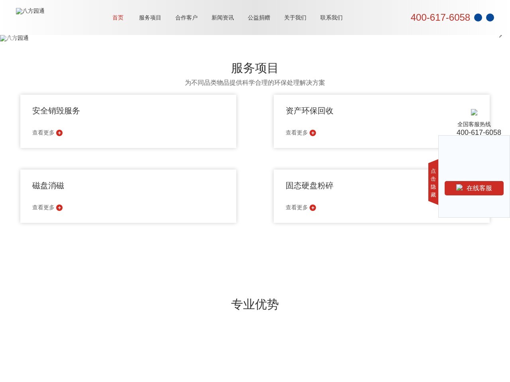This screenshot has width=510, height=382.
Task: Navigate to 关于我们 page
Action: [x=295, y=18]
